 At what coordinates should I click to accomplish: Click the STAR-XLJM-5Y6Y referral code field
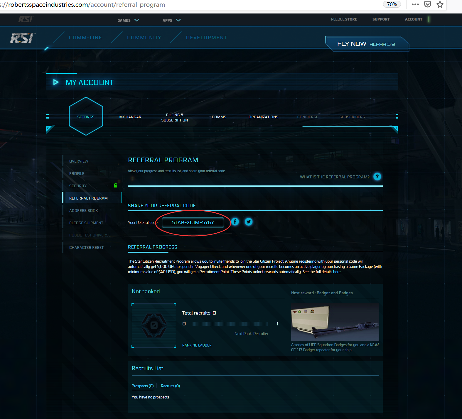pos(193,222)
